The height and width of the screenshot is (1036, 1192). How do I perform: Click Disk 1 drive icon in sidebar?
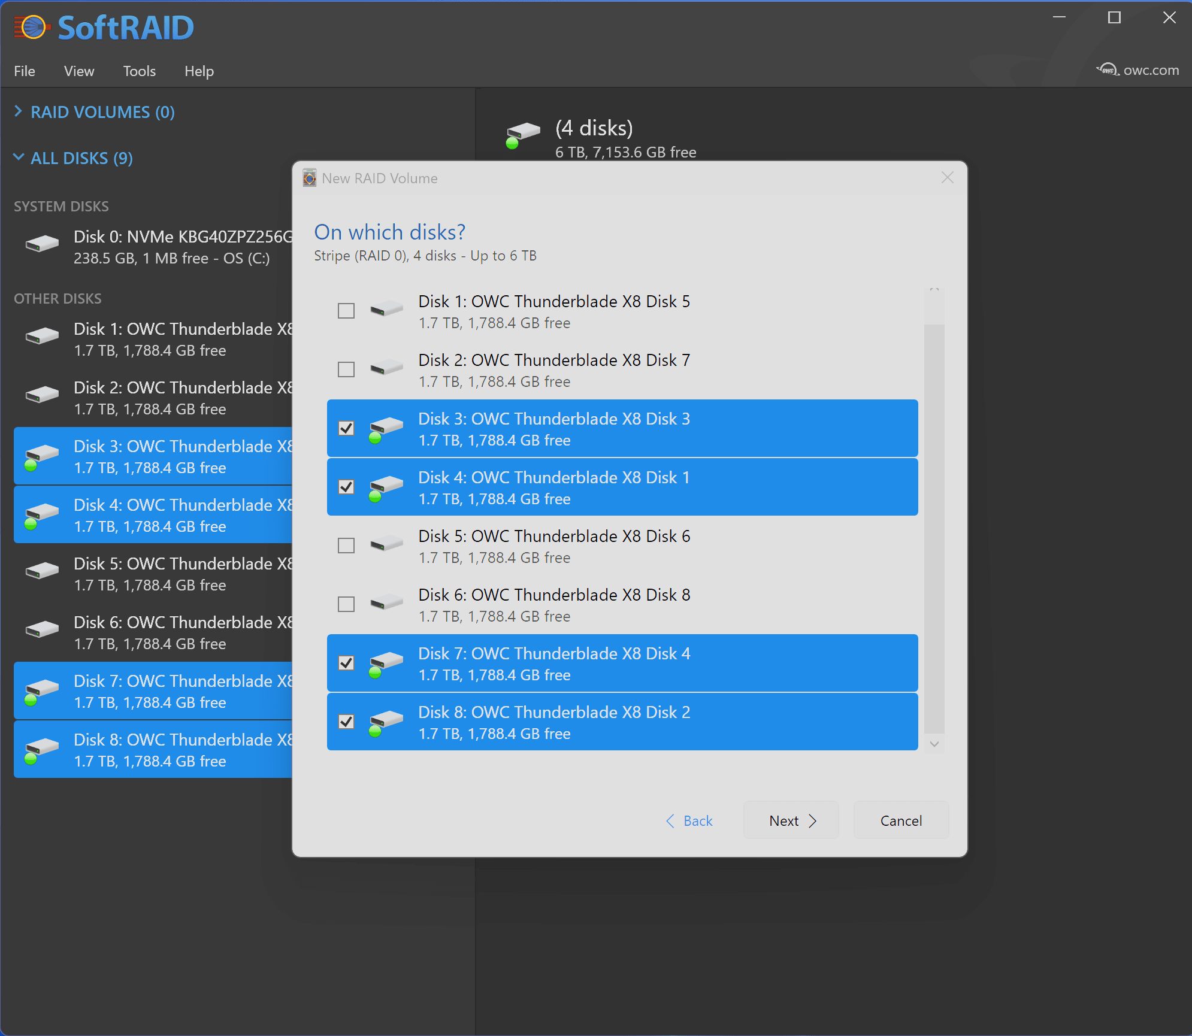pos(42,336)
